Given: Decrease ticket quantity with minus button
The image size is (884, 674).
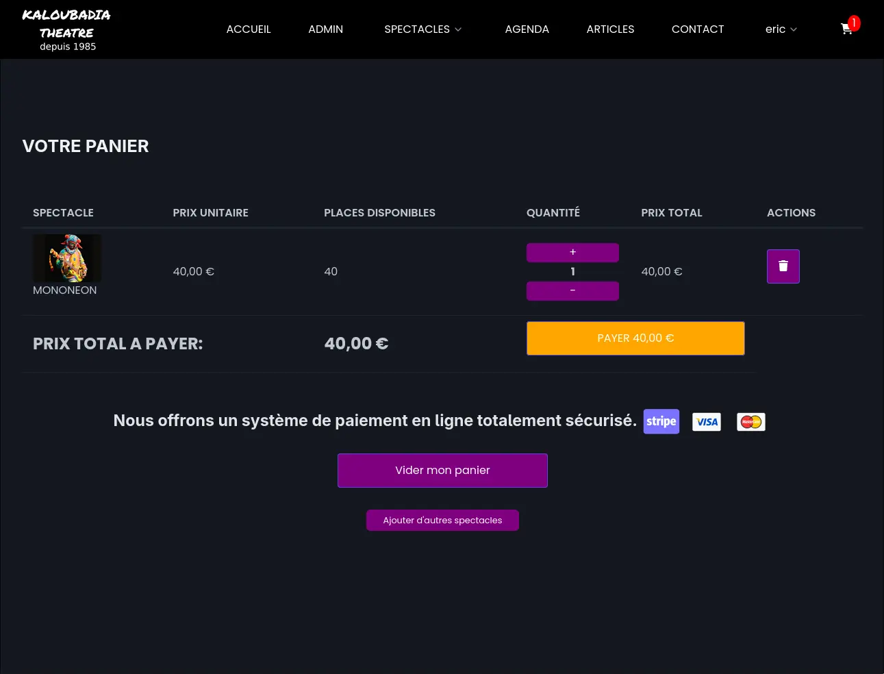Looking at the screenshot, I should pyautogui.click(x=572, y=290).
